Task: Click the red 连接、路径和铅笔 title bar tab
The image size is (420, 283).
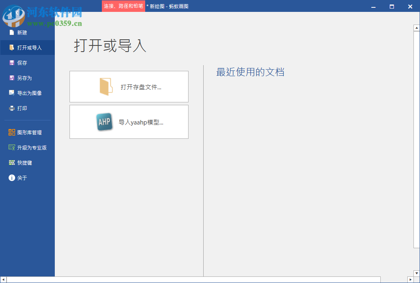Action: 123,6
